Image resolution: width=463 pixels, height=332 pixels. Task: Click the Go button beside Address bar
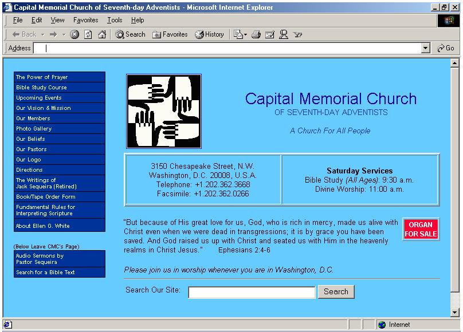click(x=446, y=48)
